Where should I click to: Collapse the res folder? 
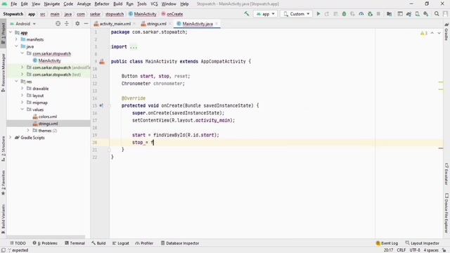[x=16, y=82]
